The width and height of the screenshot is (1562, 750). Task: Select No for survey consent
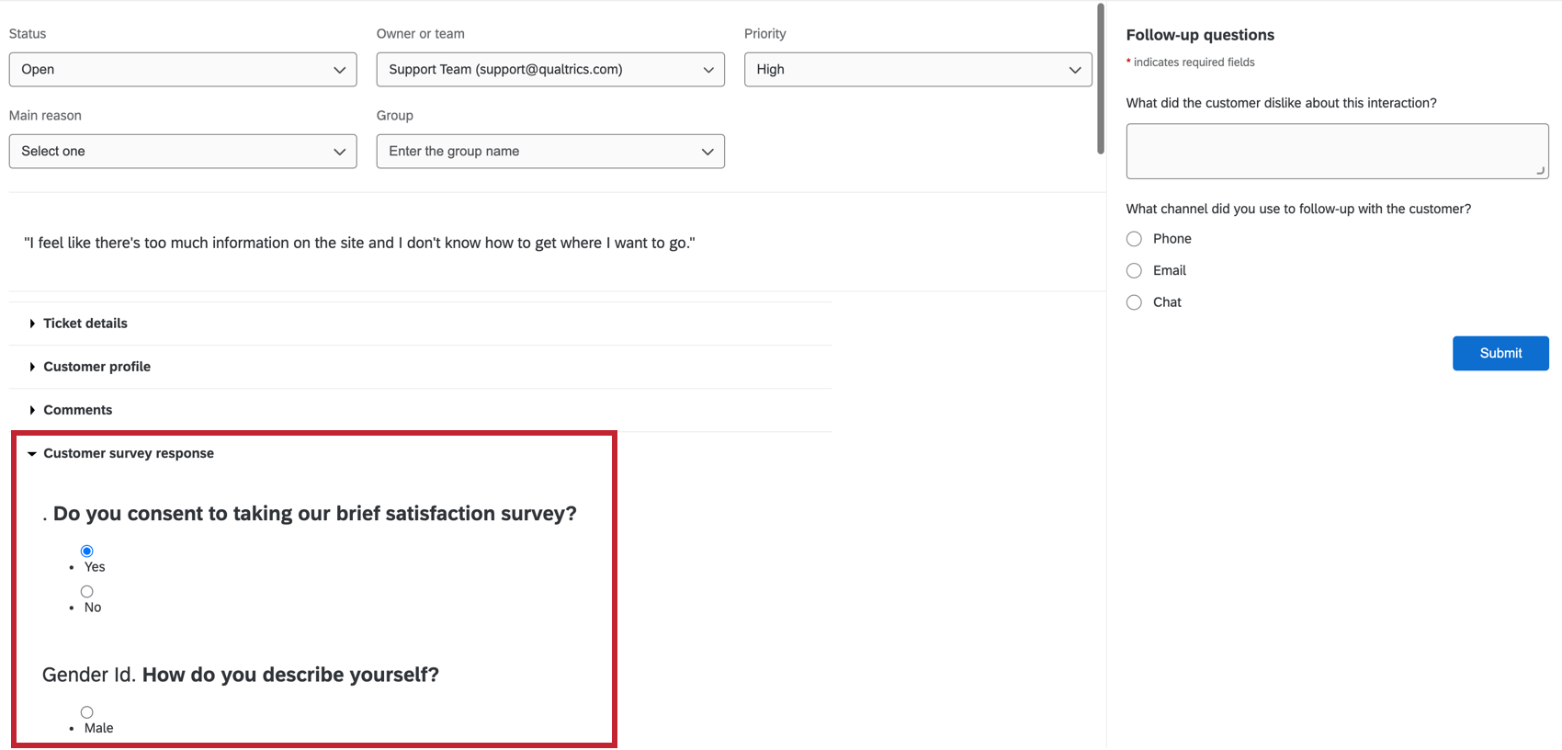pos(87,592)
